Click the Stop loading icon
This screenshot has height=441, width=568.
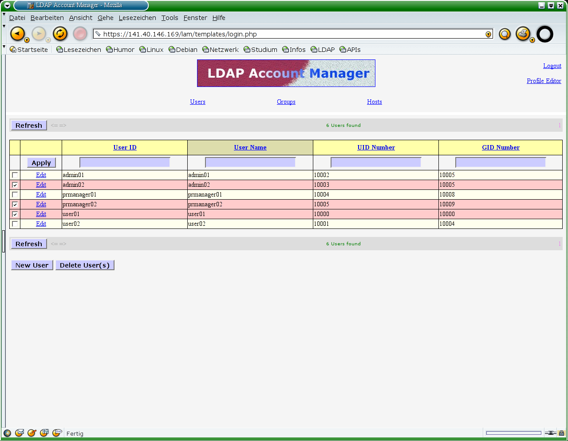pos(80,34)
